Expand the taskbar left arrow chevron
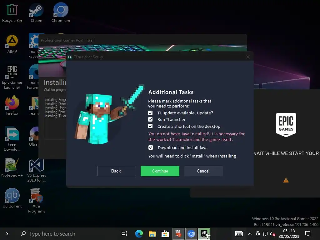Image resolution: width=320 pixels, height=240 pixels. [x=7, y=234]
